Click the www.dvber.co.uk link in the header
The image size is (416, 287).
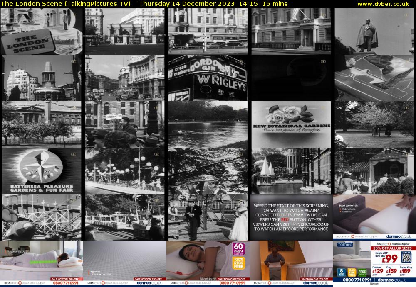383,4
